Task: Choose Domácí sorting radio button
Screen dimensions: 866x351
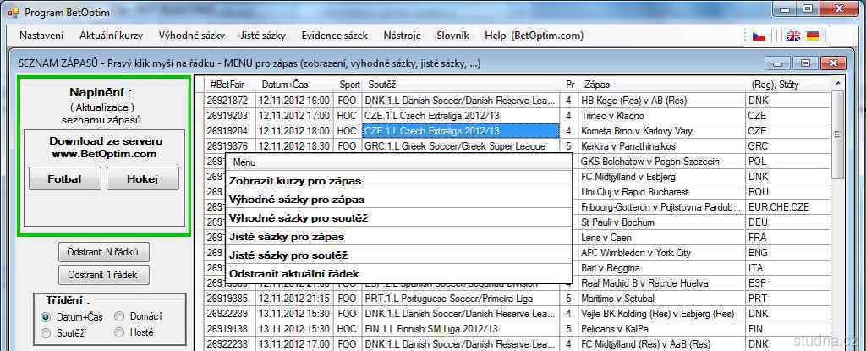Action: click(x=119, y=316)
